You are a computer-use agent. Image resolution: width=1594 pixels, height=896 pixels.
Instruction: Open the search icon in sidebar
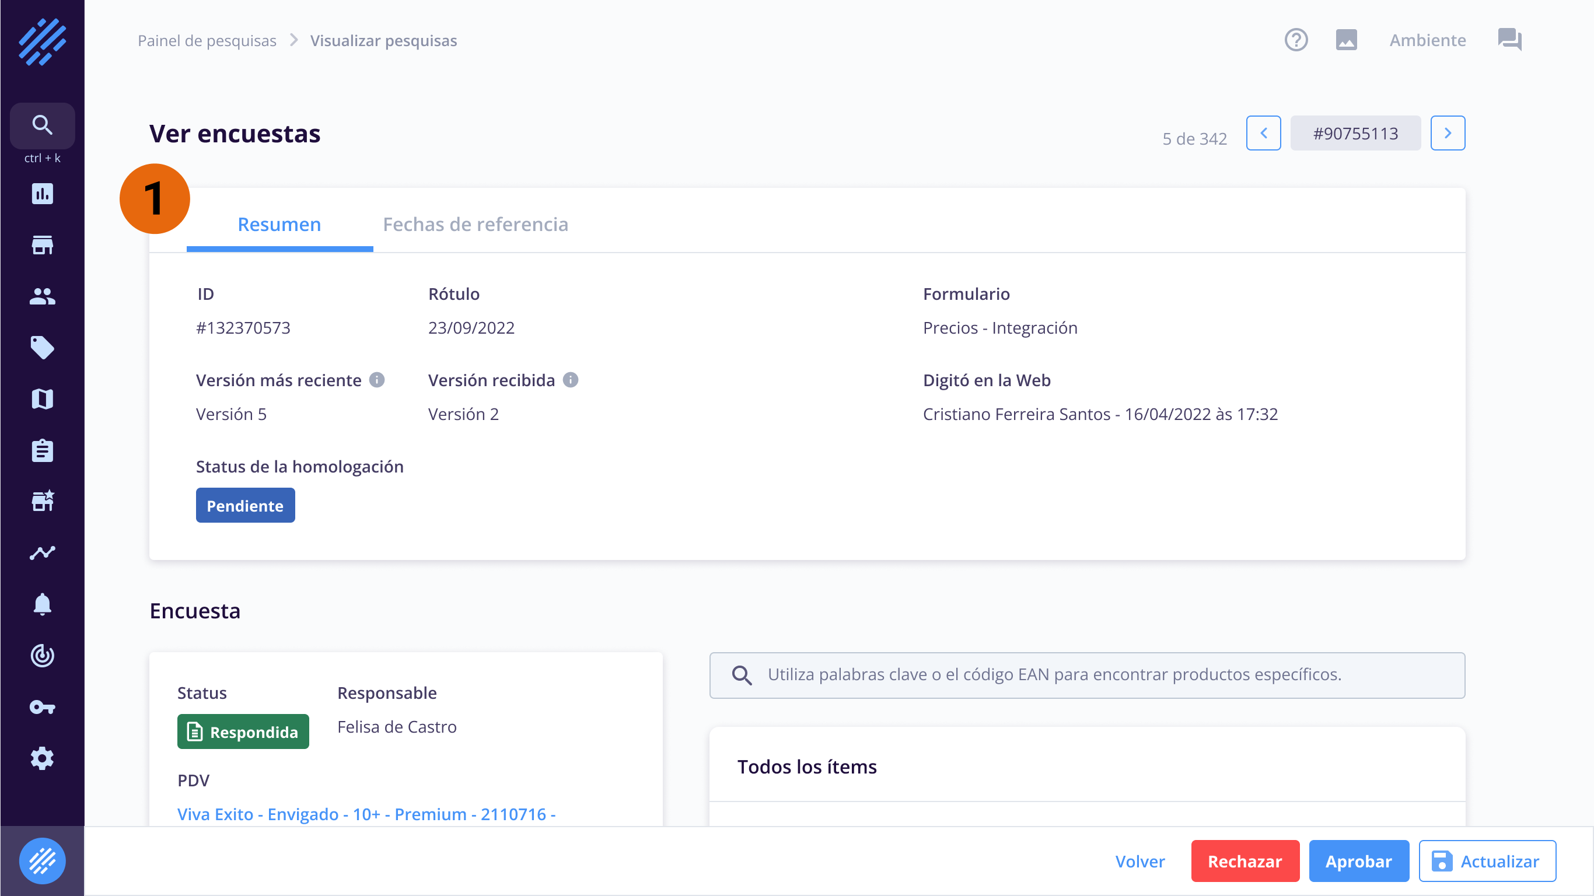[x=42, y=125]
